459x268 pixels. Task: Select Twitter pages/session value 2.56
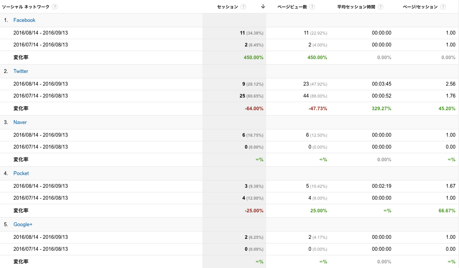pos(451,84)
